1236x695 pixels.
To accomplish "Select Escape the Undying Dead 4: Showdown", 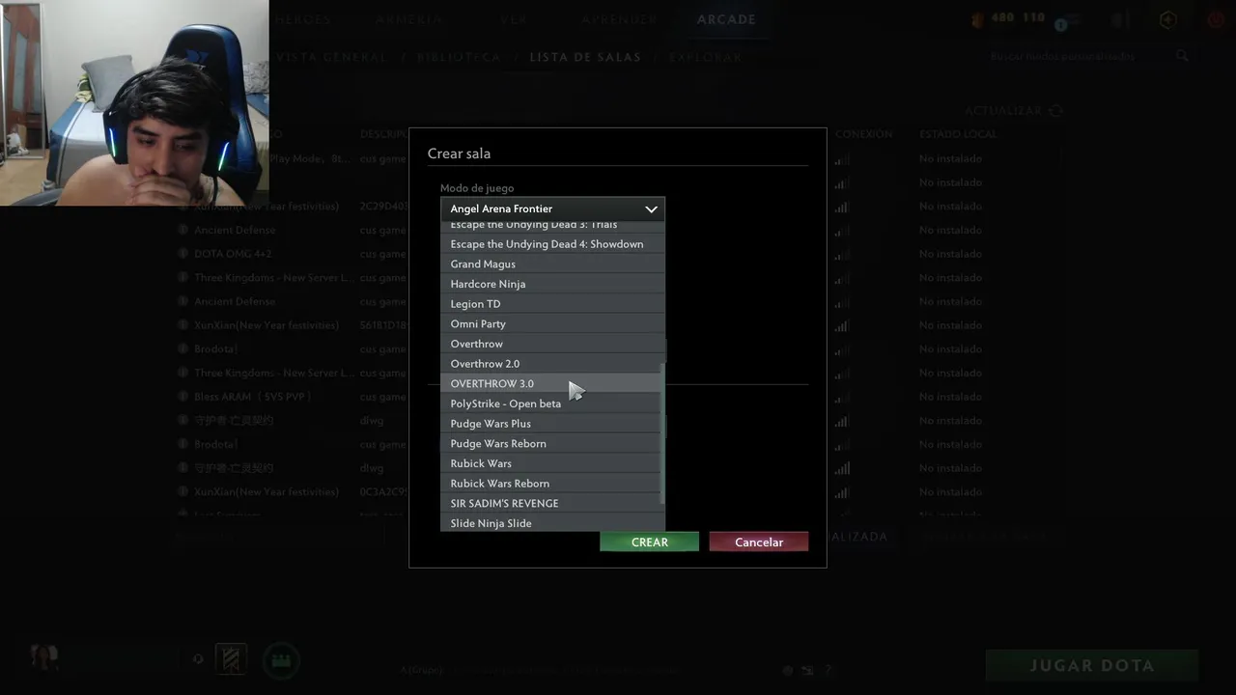I will click(552, 244).
